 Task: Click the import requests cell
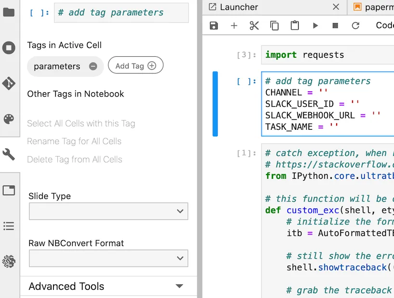328,55
